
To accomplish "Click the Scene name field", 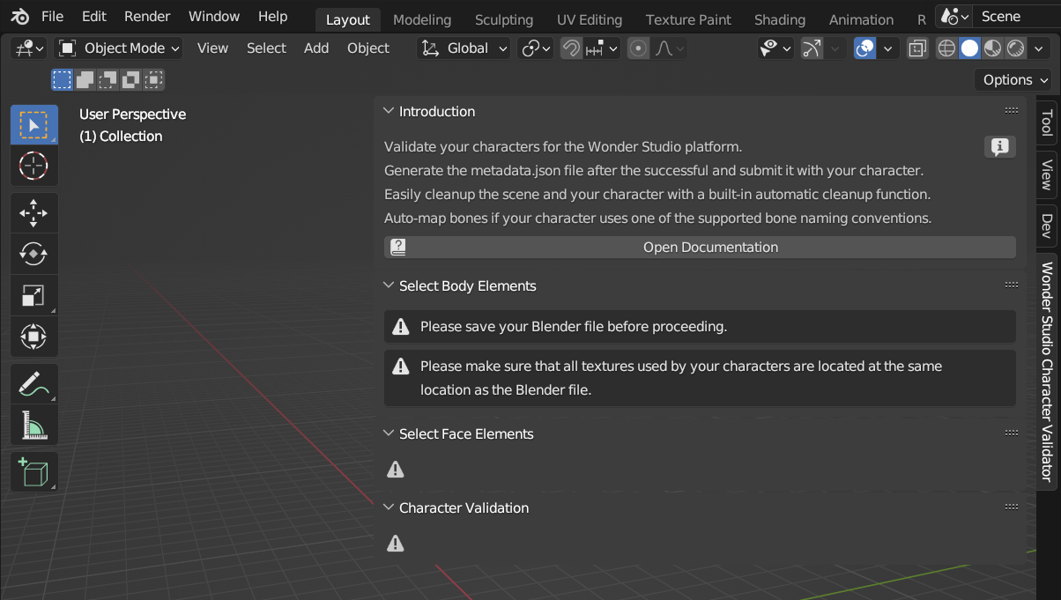I will click(1015, 17).
